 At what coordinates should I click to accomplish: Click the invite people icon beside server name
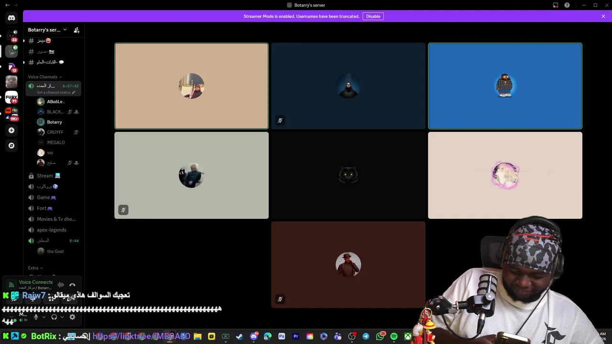(x=76, y=30)
